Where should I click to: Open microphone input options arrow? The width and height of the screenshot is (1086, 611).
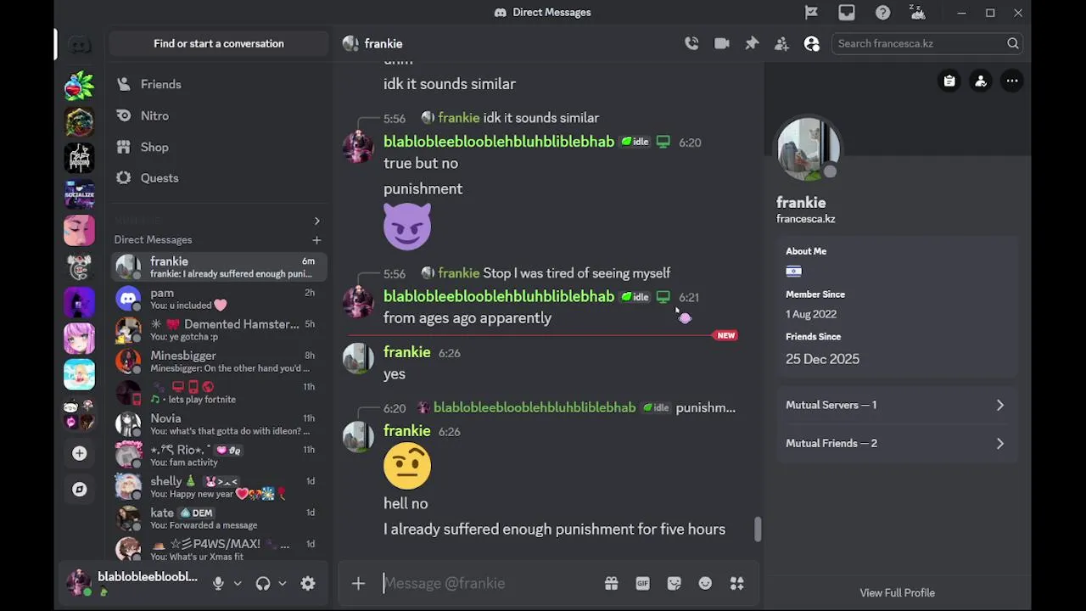coord(238,583)
